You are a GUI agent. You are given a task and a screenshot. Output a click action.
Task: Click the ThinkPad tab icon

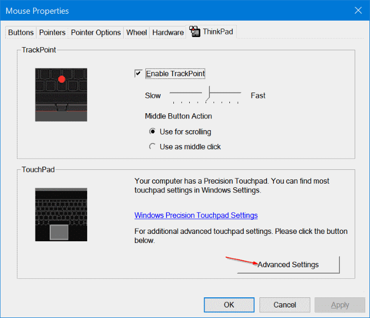click(195, 31)
